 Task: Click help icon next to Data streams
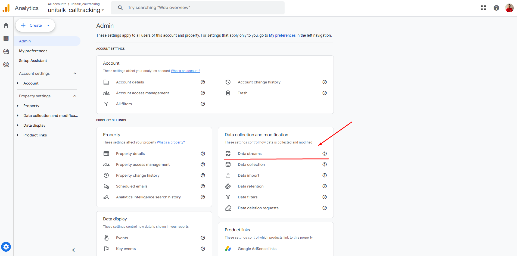coord(324,154)
